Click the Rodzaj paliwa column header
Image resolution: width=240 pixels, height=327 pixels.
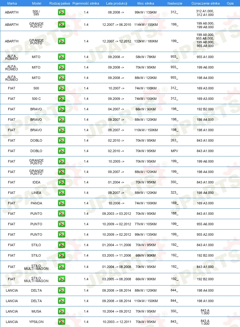point(60,3)
